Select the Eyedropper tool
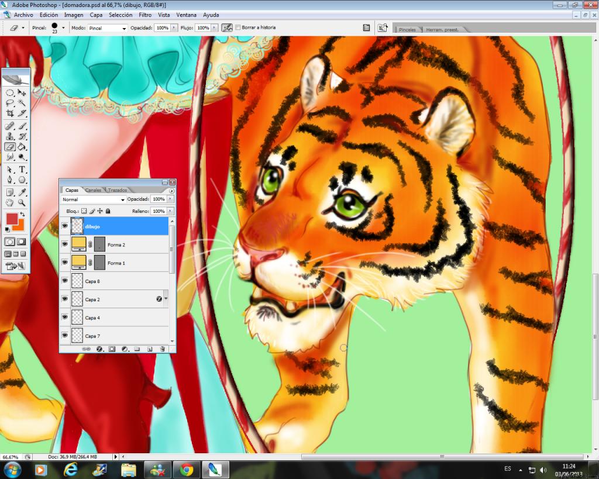Image resolution: width=599 pixels, height=479 pixels. 22,192
